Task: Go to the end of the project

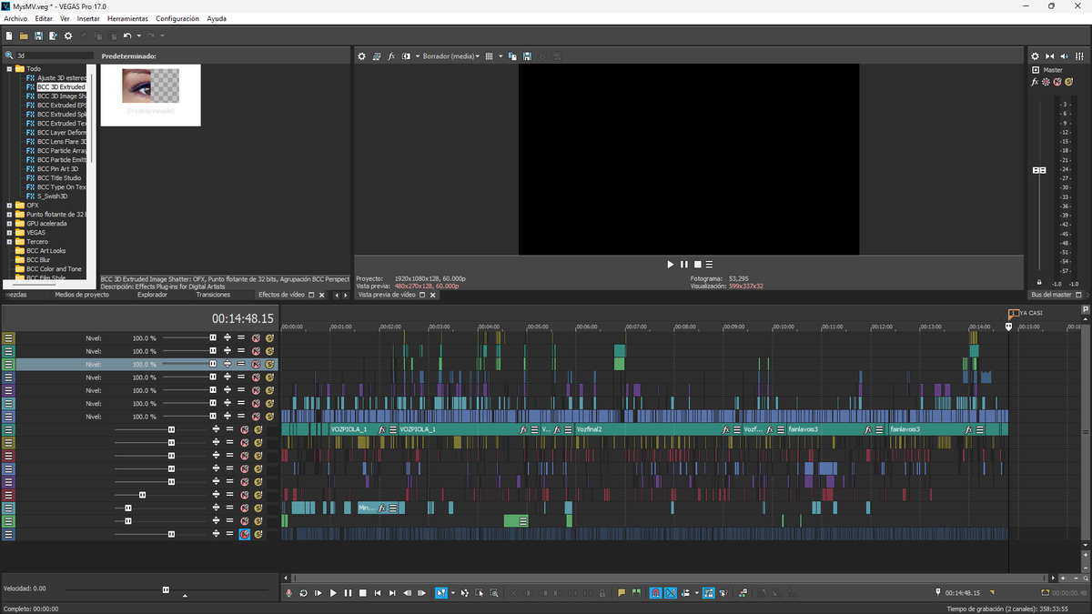Action: pos(392,592)
